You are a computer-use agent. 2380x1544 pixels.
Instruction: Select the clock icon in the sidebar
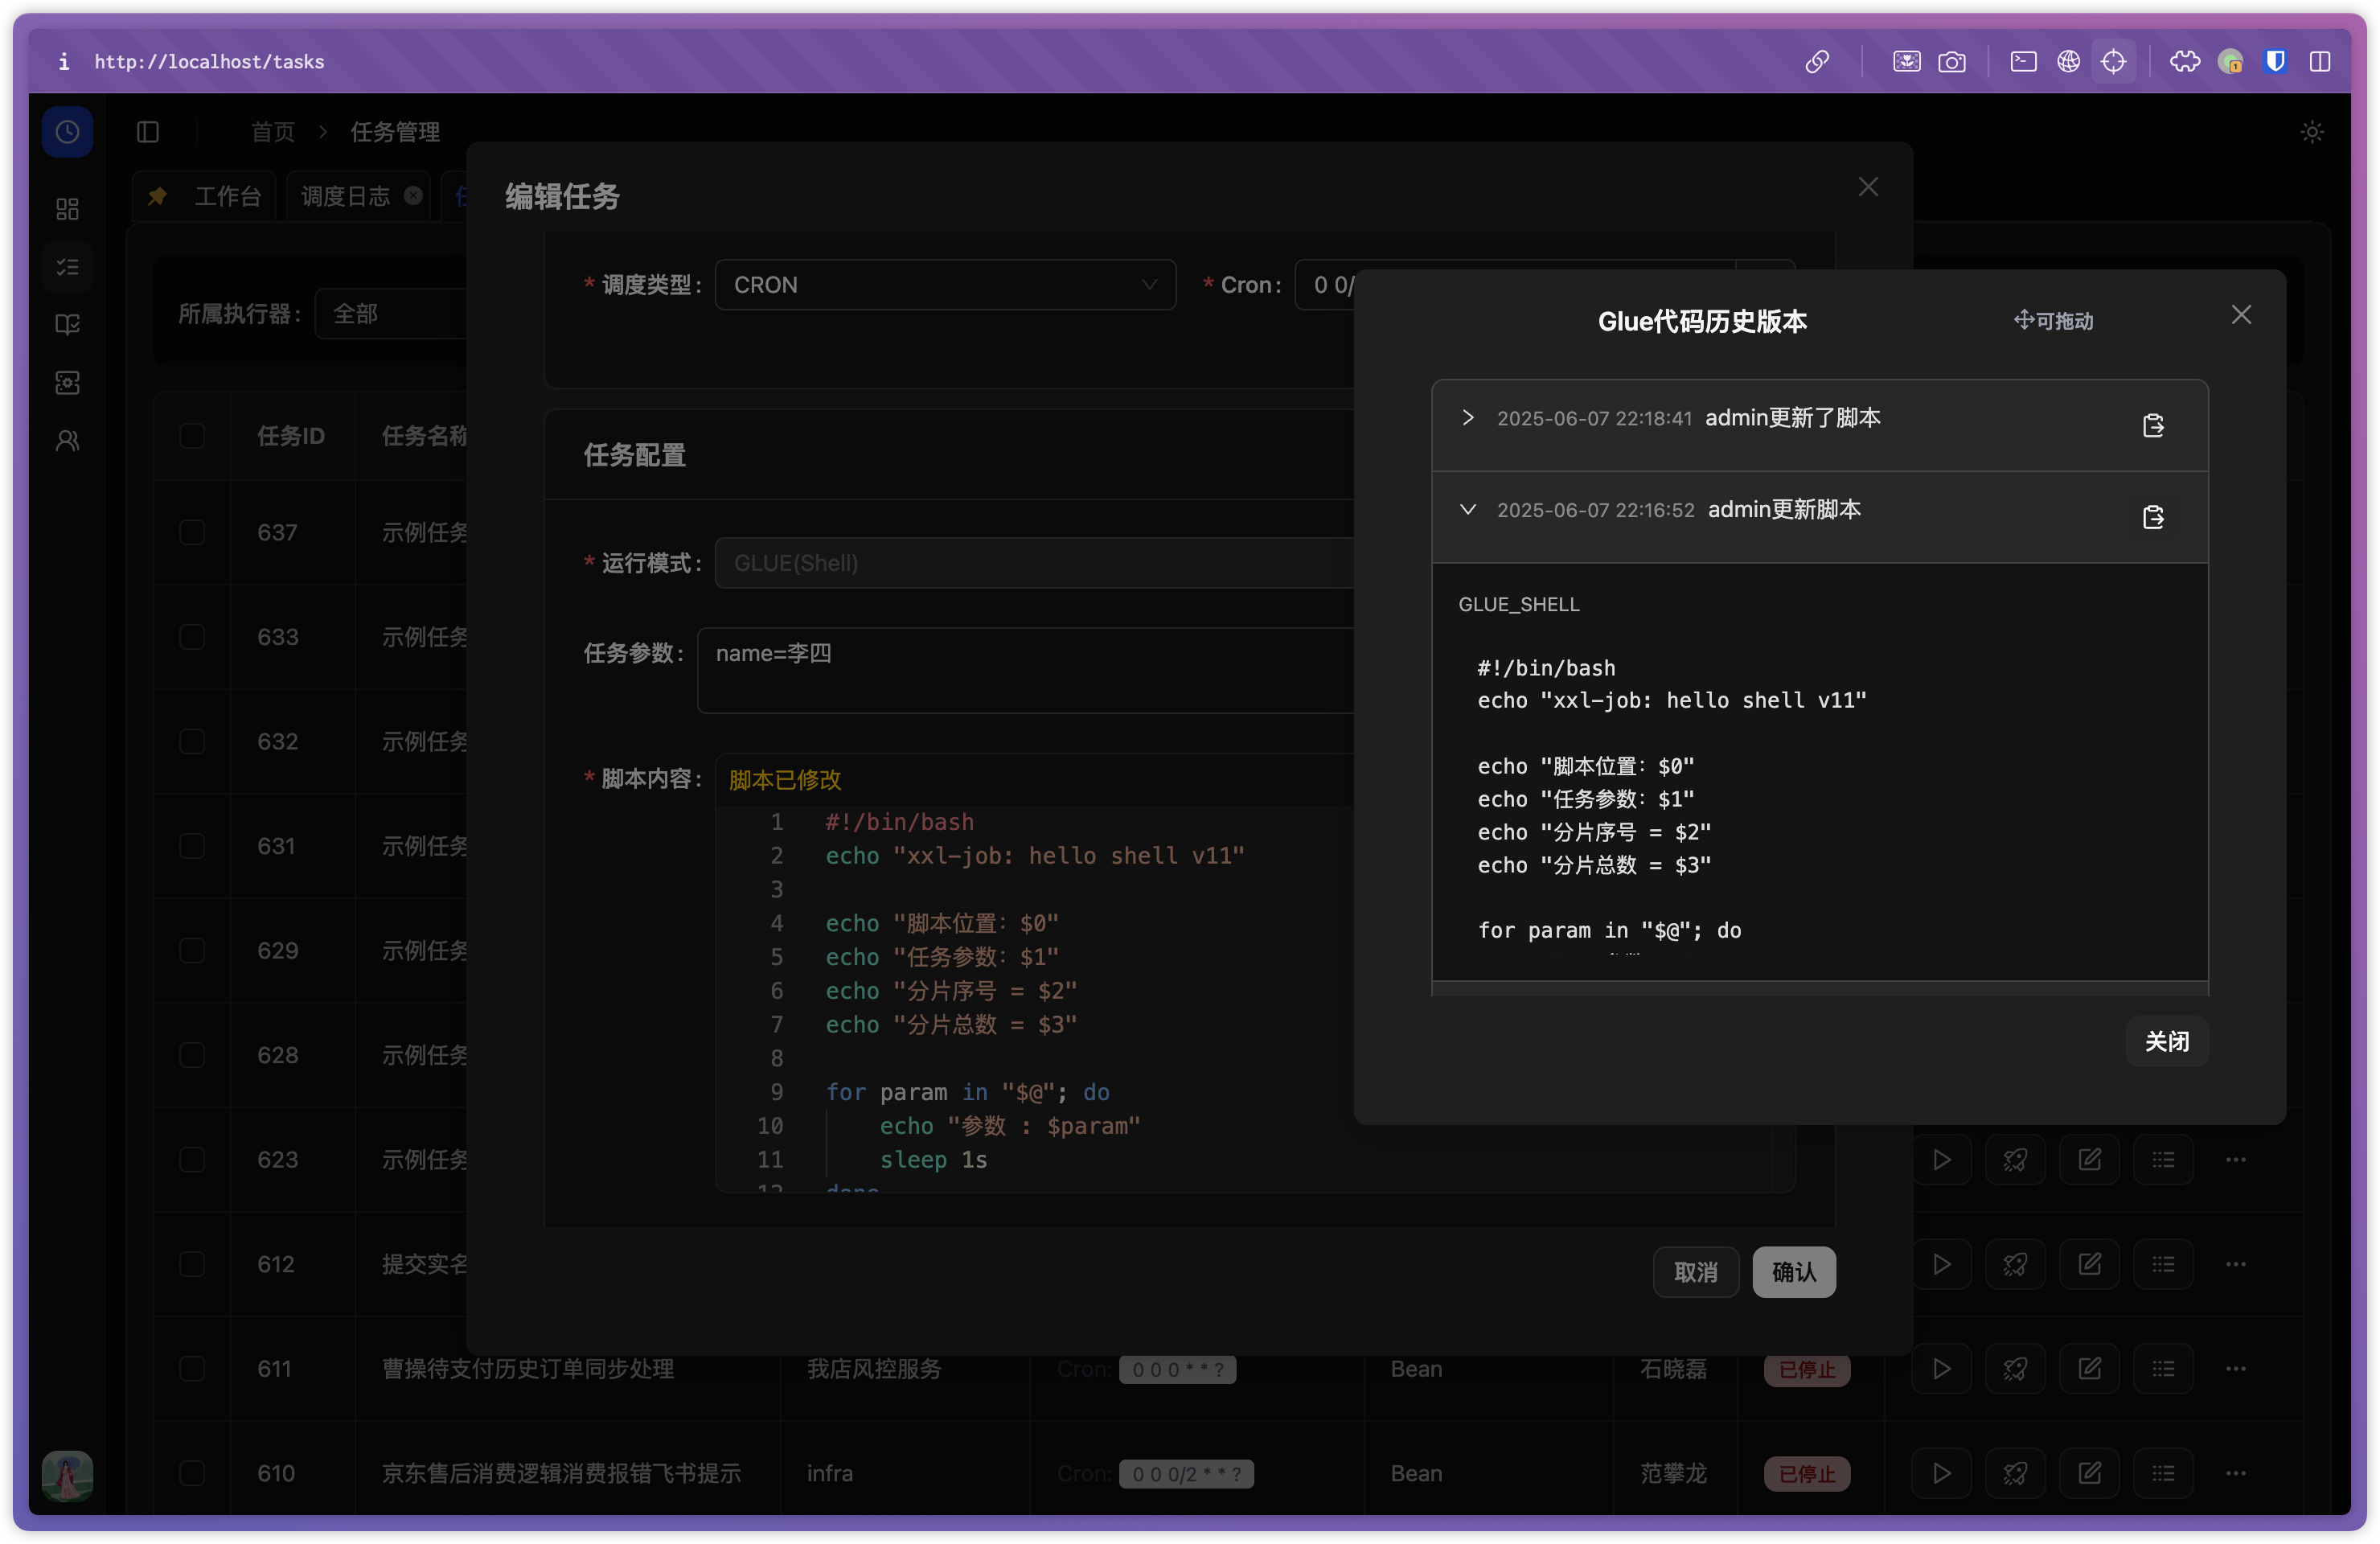tap(67, 131)
